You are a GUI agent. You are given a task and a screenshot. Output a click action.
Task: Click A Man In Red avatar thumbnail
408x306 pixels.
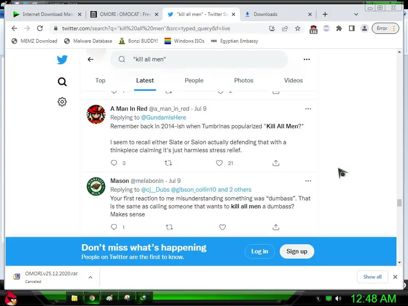coord(96,114)
